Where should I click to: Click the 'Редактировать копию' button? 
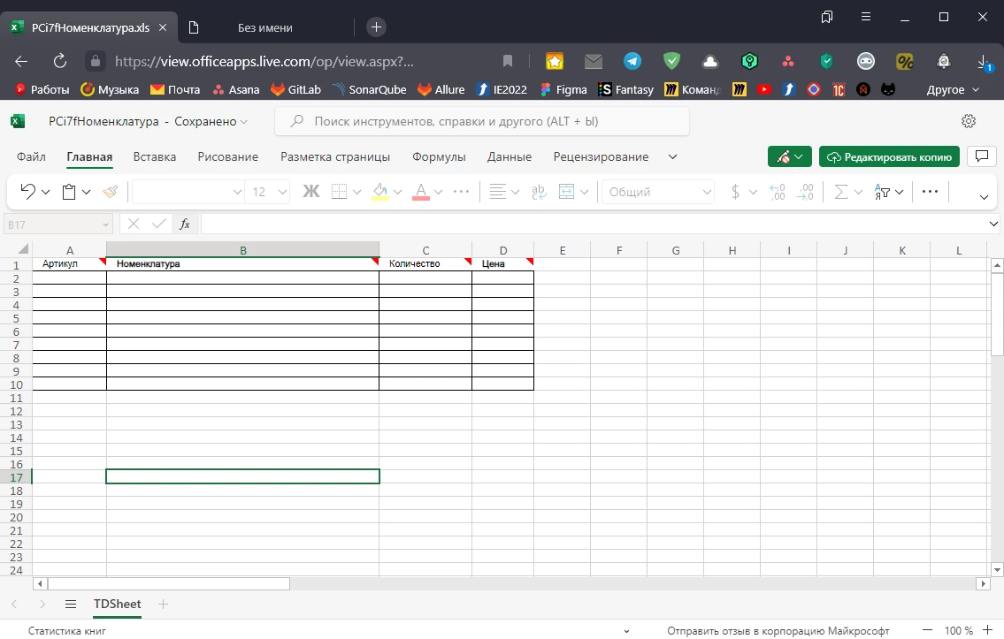point(889,156)
